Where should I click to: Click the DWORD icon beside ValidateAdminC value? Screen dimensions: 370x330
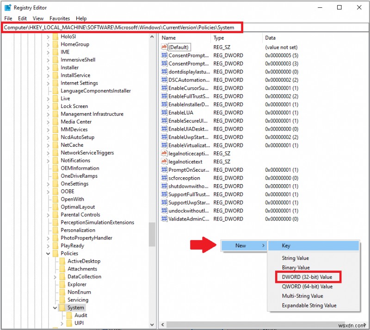pos(164,219)
